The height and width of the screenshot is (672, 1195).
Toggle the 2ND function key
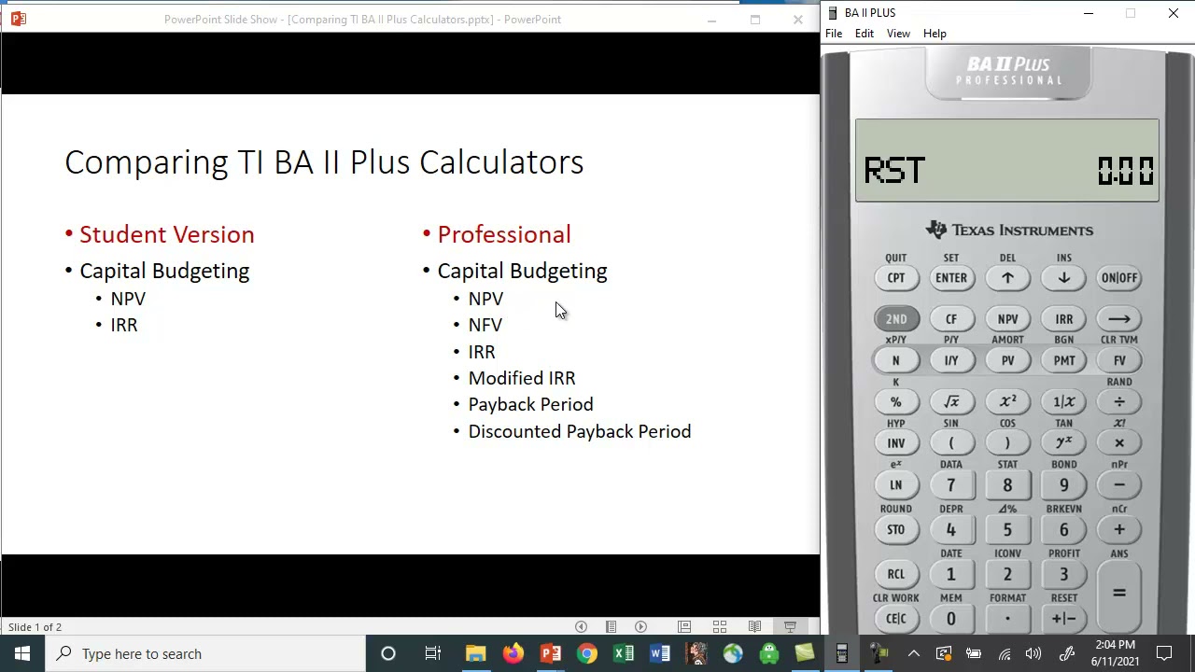(895, 319)
